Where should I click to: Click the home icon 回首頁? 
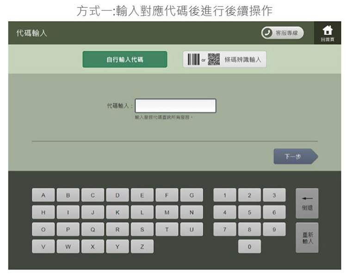tap(327, 33)
